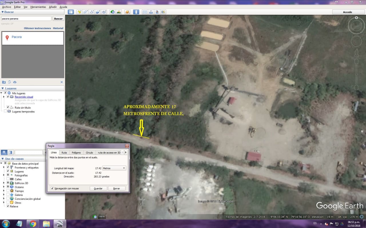The width and height of the screenshot is (366, 228).
Task: Adjust the zoom slider on the navigation controls
Action: [x=356, y=74]
